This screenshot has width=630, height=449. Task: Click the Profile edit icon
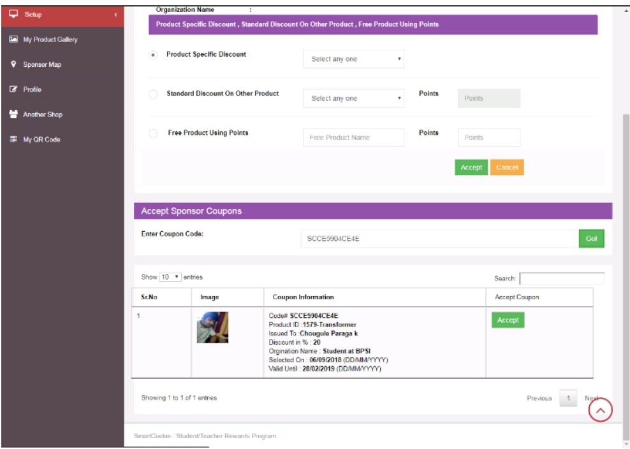click(x=13, y=90)
